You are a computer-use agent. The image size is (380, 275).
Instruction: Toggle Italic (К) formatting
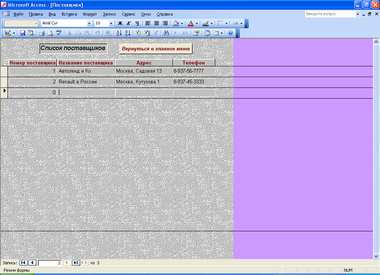pyautogui.click(x=129, y=23)
